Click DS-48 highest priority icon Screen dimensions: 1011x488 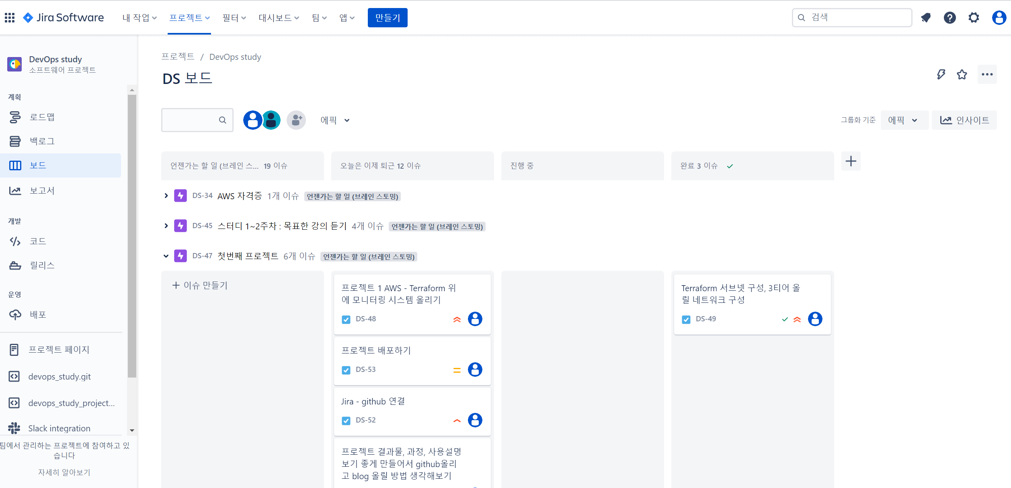click(457, 319)
